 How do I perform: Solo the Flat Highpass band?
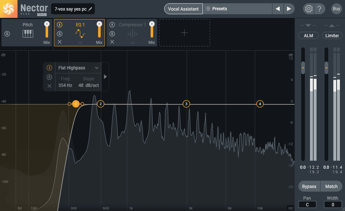pos(49,77)
